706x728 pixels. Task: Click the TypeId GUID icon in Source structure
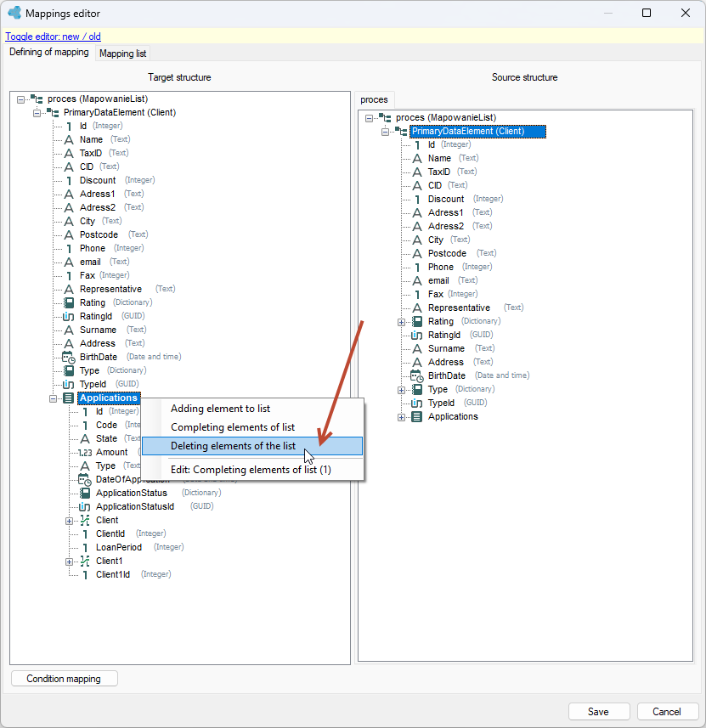(x=416, y=403)
